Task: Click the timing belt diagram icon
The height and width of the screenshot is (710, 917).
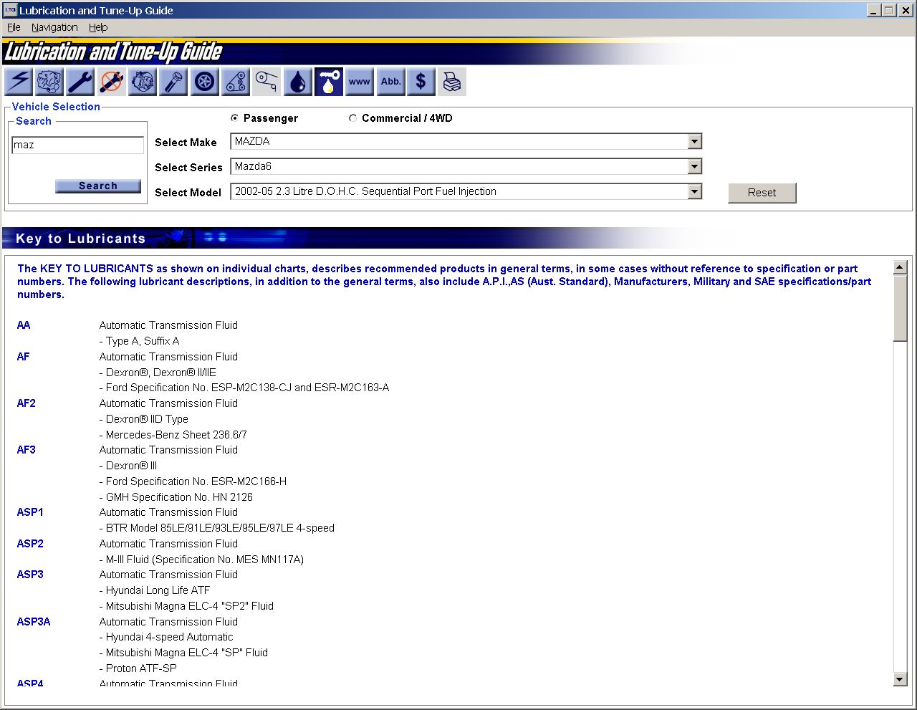Action: click(267, 82)
